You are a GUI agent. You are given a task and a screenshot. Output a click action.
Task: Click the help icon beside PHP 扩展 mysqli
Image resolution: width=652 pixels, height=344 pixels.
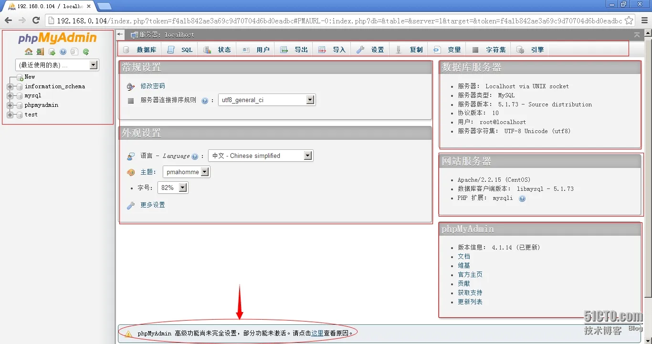tap(522, 198)
